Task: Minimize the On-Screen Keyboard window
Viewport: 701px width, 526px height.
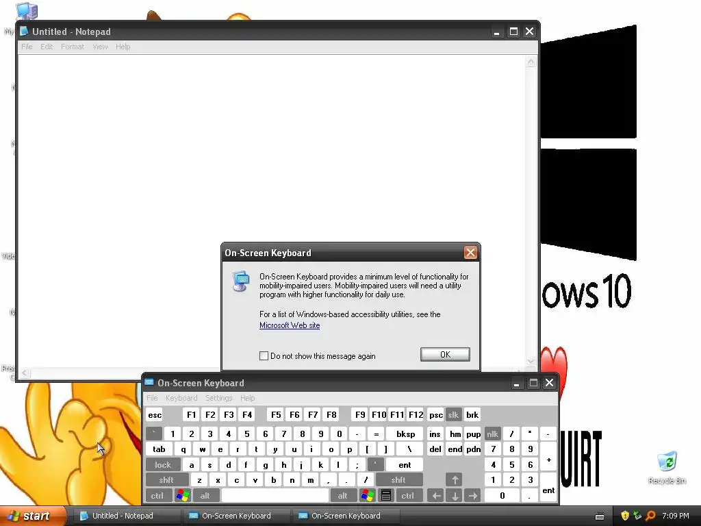Action: 516,383
